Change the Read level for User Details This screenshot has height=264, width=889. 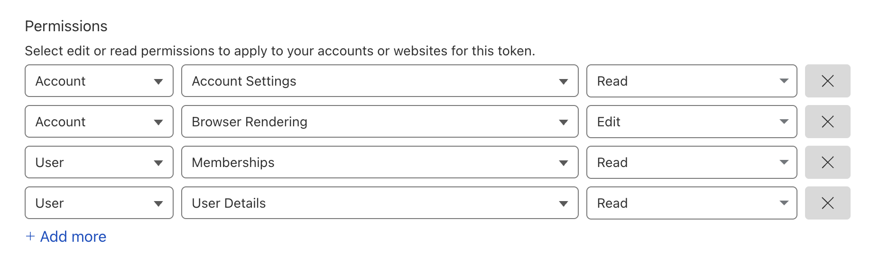691,203
